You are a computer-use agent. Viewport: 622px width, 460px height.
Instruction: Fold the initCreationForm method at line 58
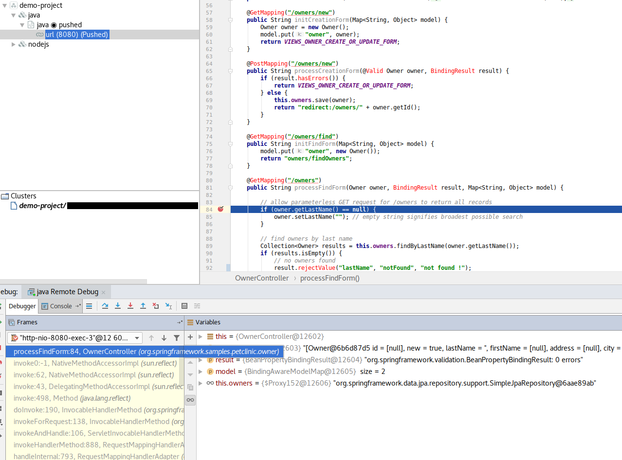pyautogui.click(x=230, y=20)
